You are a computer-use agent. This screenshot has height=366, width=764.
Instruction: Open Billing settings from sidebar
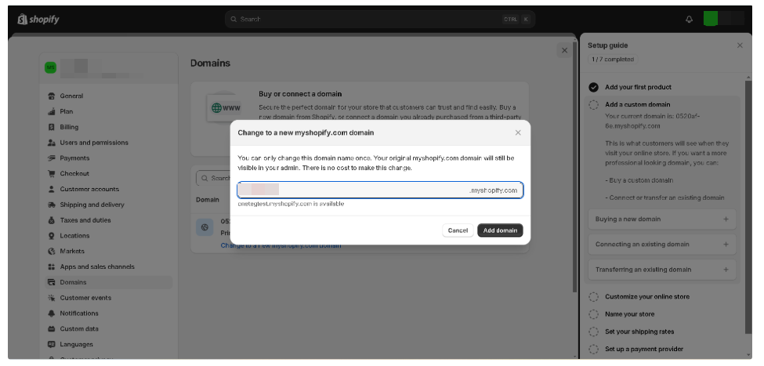pyautogui.click(x=69, y=127)
